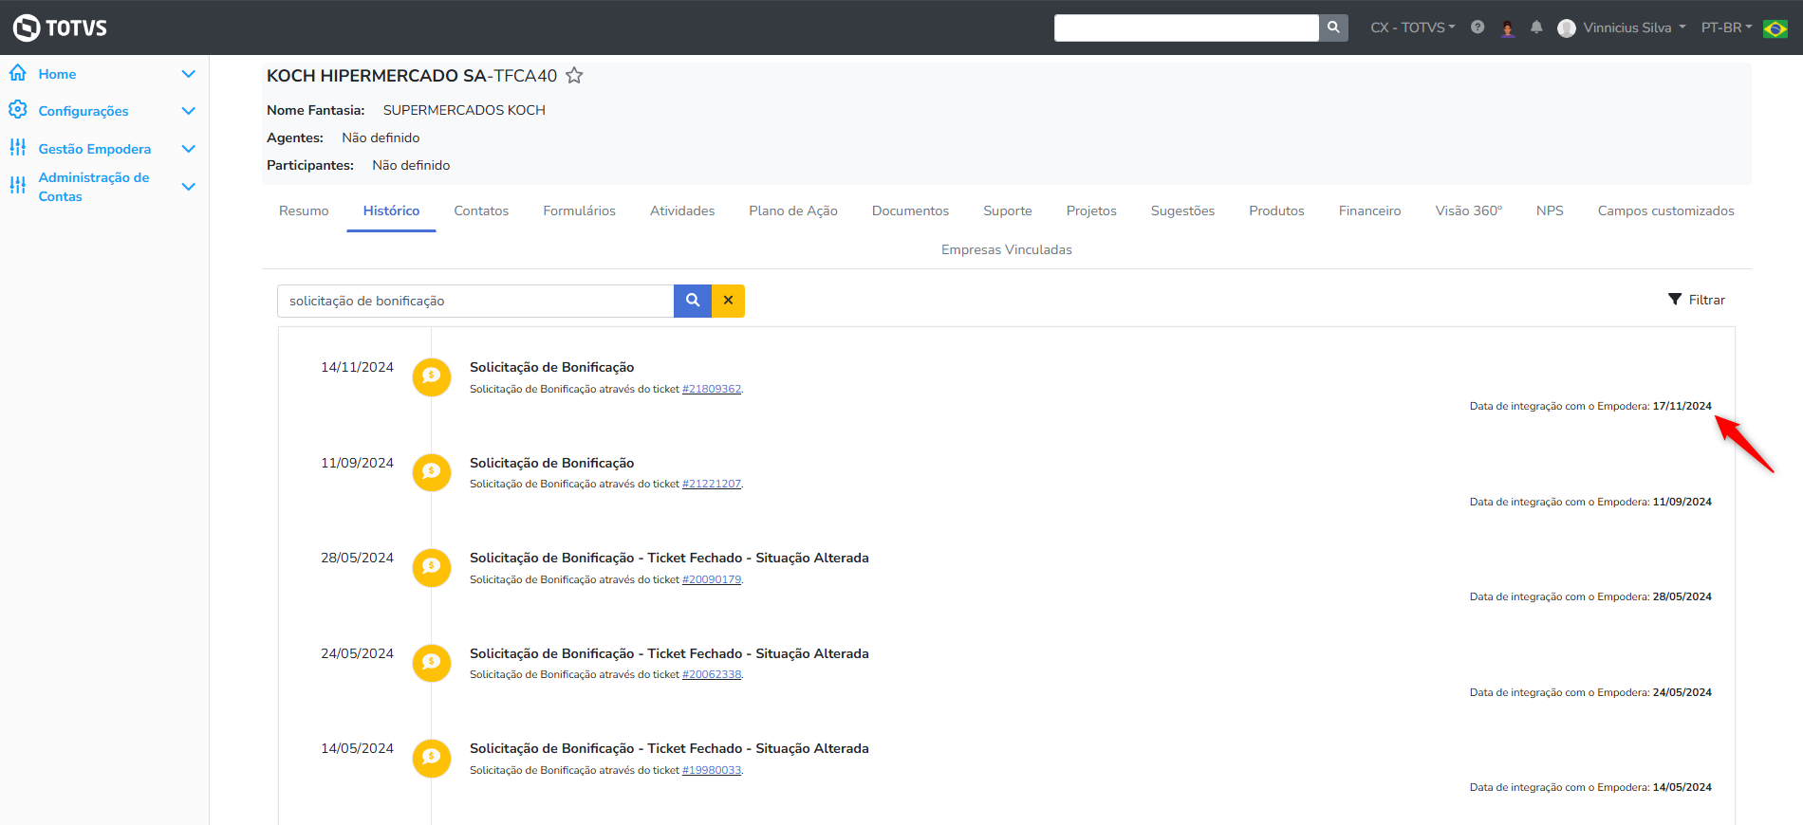Click the TOTVS logo
This screenshot has height=825, width=1803.
tap(60, 27)
